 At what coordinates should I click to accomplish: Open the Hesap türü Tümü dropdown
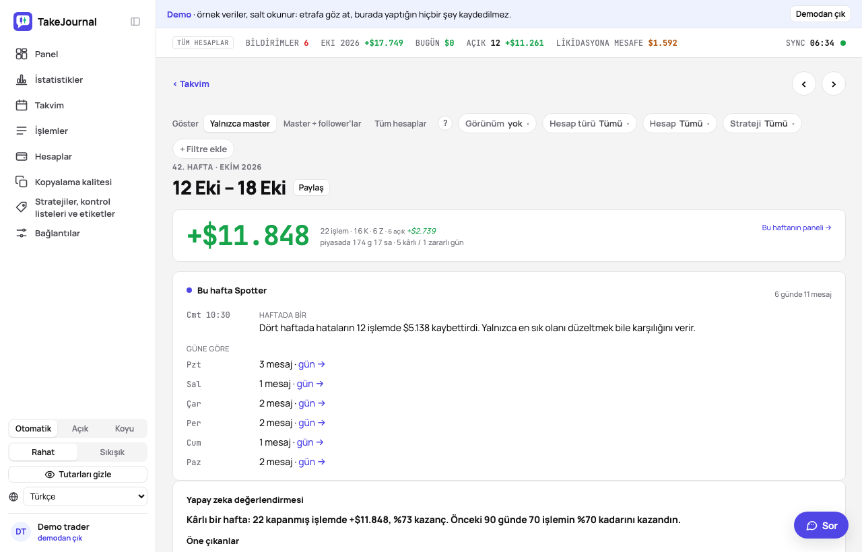[x=589, y=124]
